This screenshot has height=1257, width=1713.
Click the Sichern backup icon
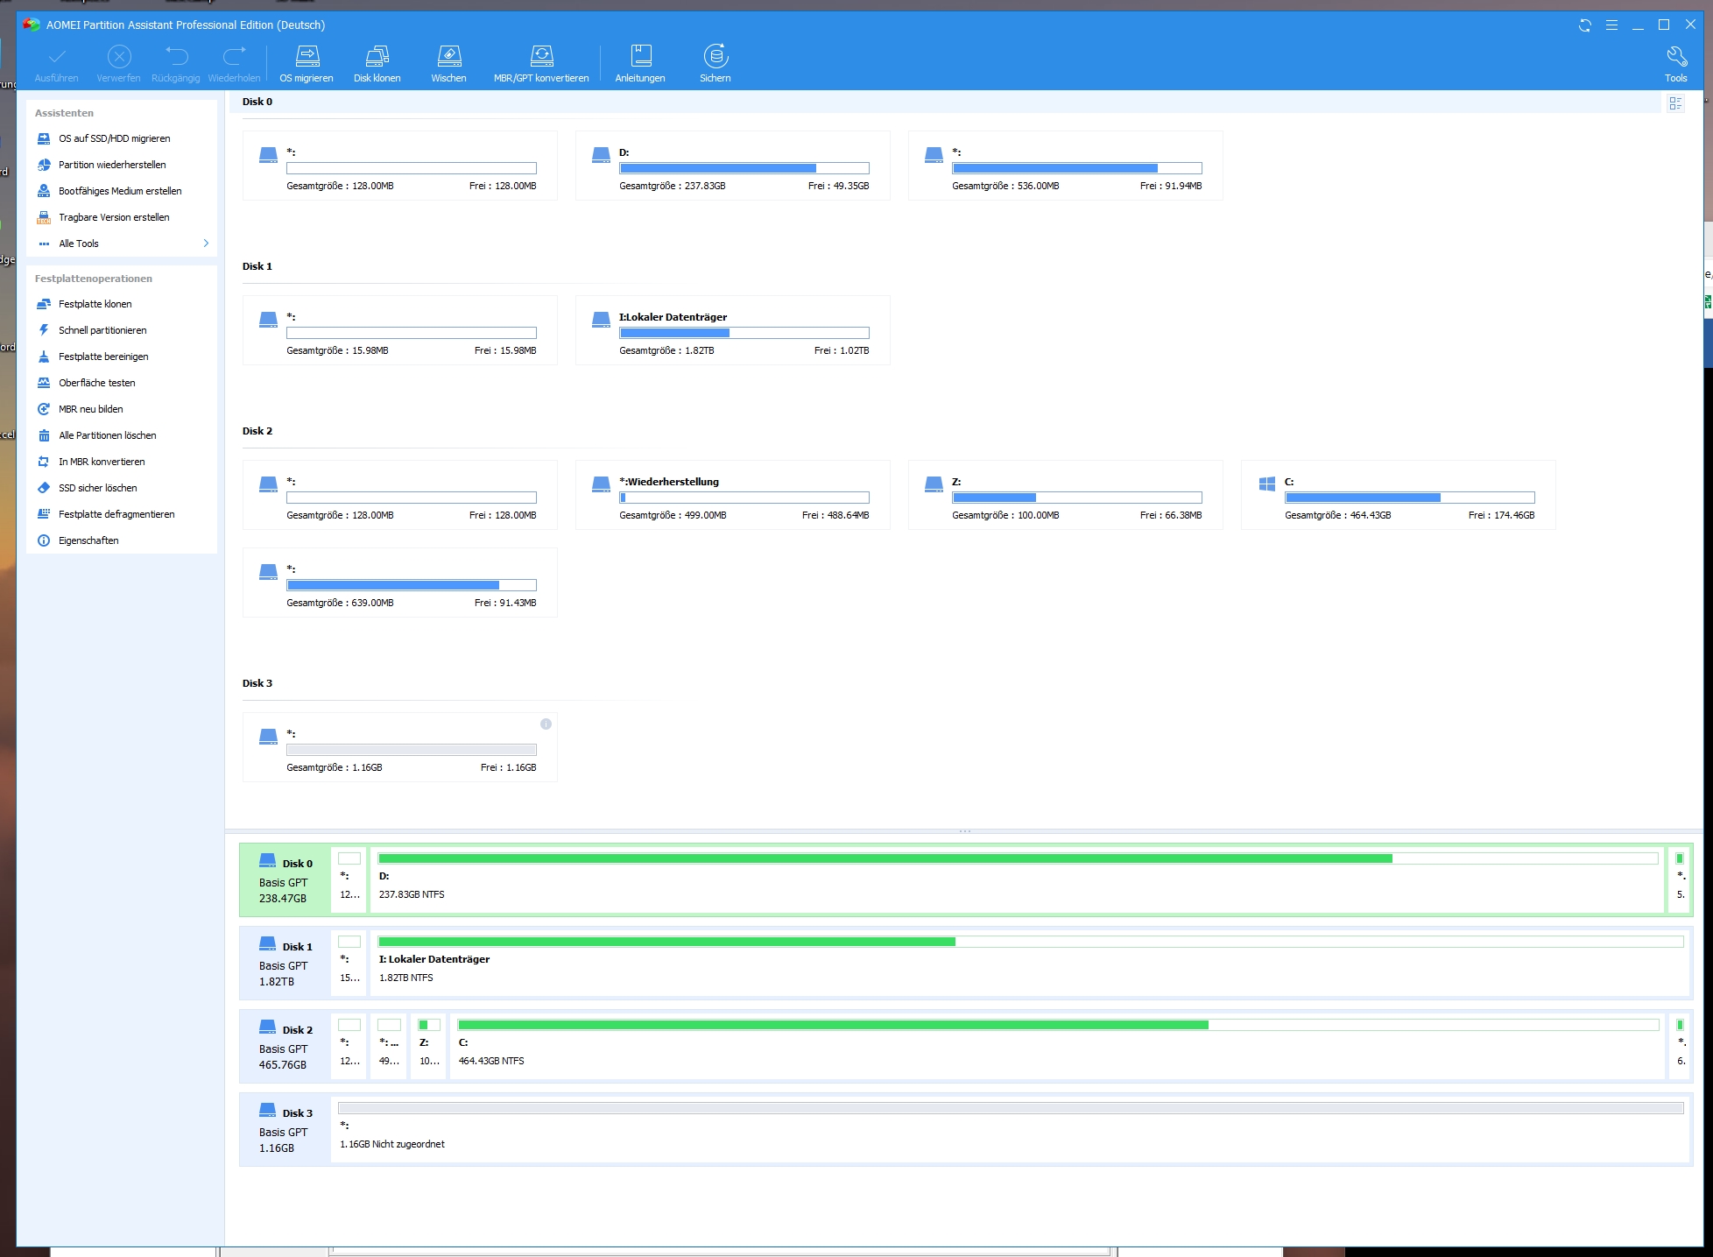tap(716, 63)
